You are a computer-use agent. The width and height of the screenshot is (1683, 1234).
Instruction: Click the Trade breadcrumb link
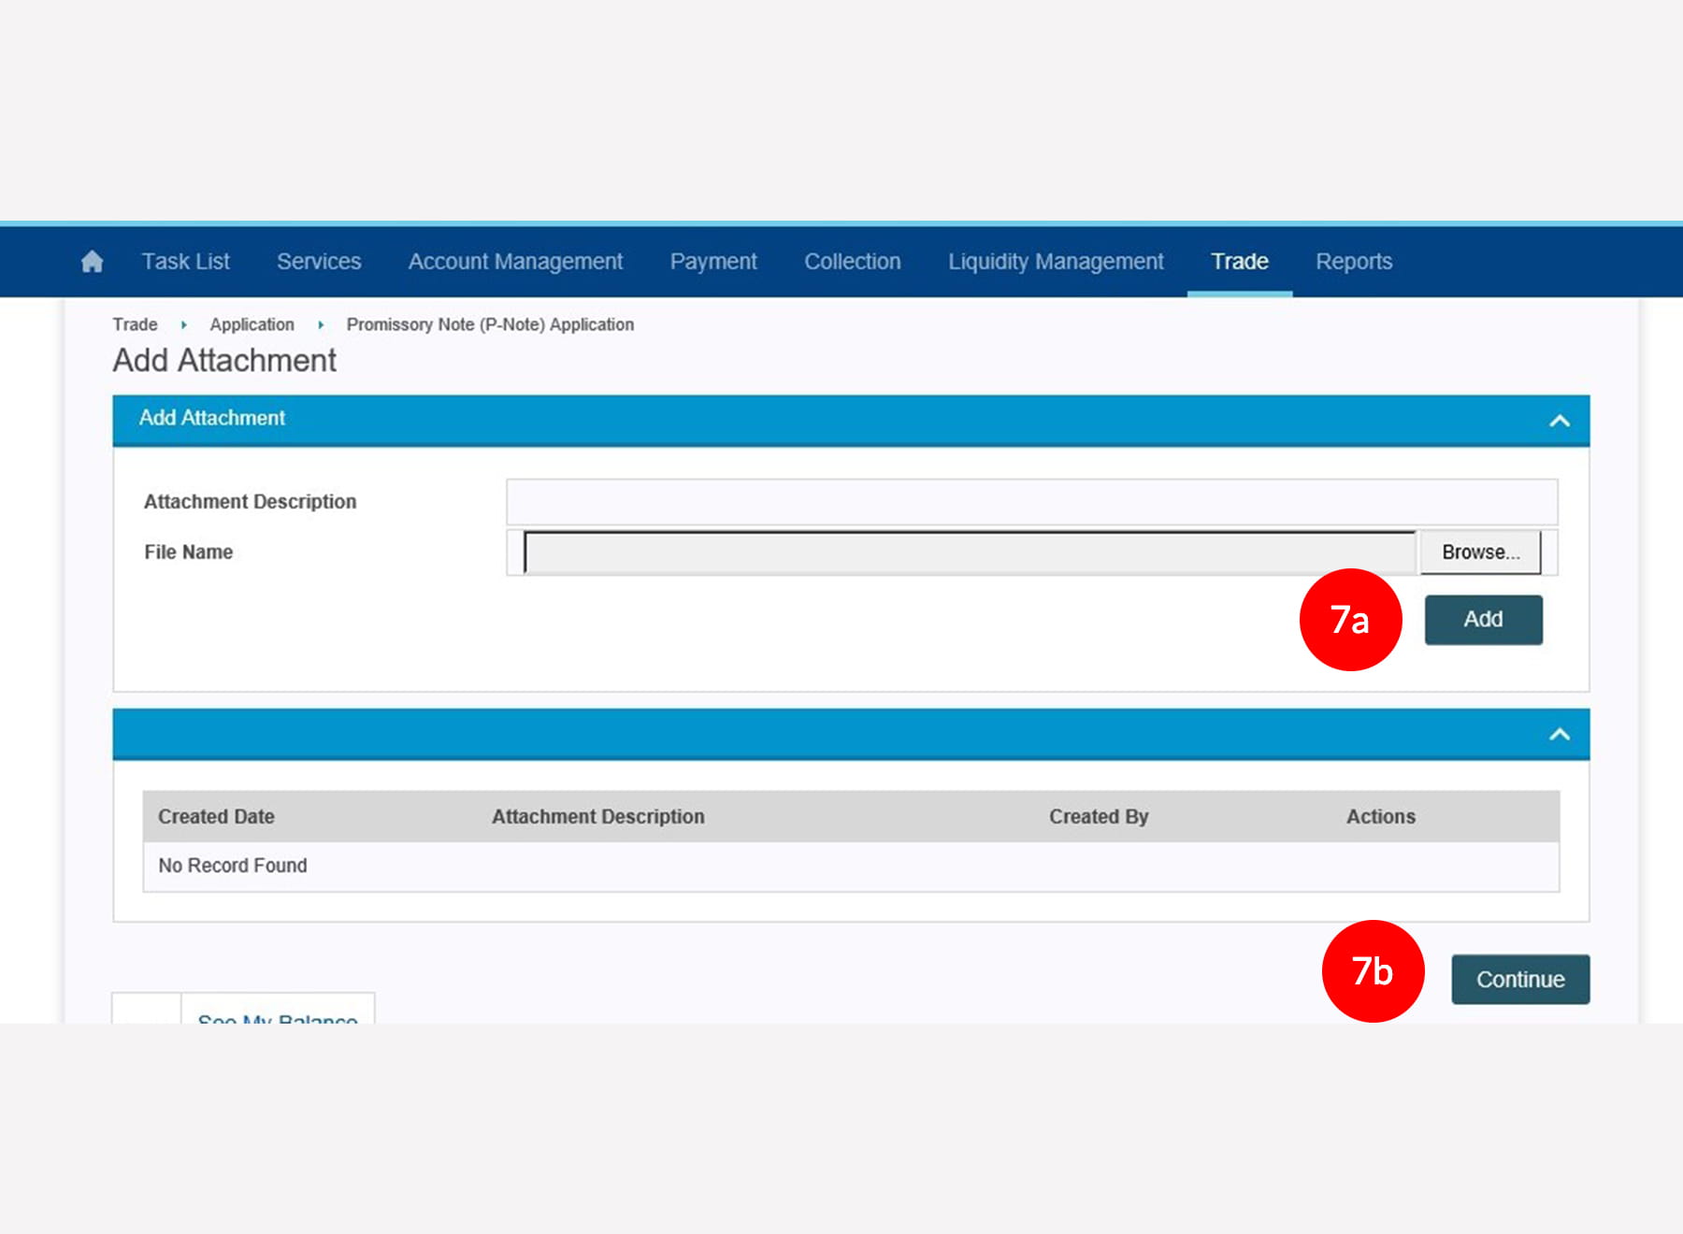(x=135, y=324)
